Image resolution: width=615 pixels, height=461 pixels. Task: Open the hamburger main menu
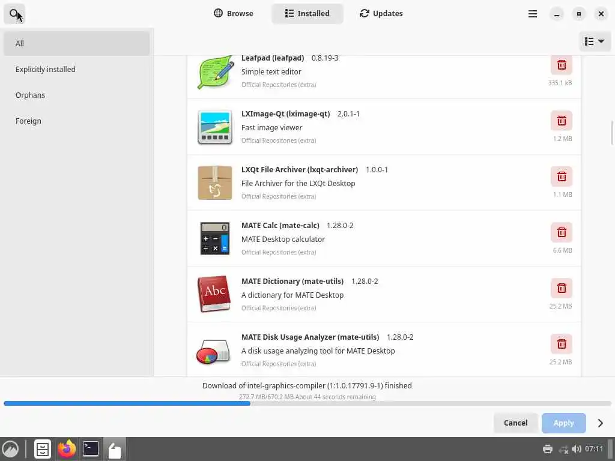tap(532, 14)
